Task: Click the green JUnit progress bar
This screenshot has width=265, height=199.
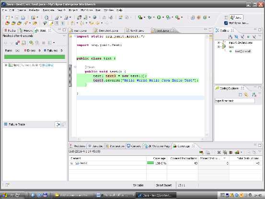Action: pos(35,57)
